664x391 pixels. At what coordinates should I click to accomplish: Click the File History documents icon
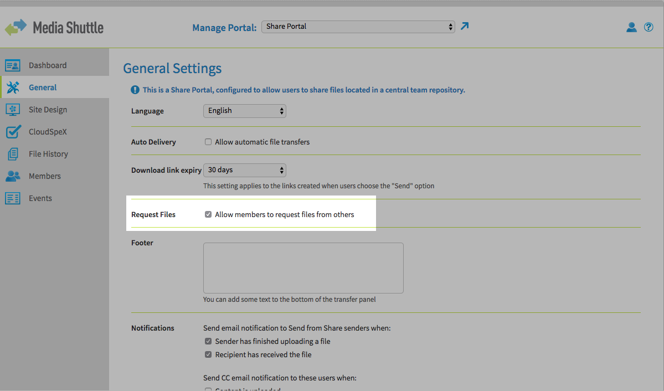pyautogui.click(x=13, y=154)
